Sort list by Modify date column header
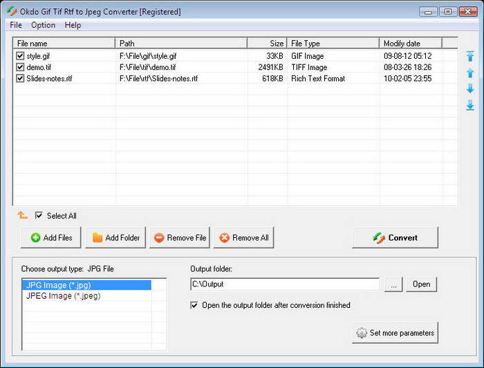 [411, 43]
